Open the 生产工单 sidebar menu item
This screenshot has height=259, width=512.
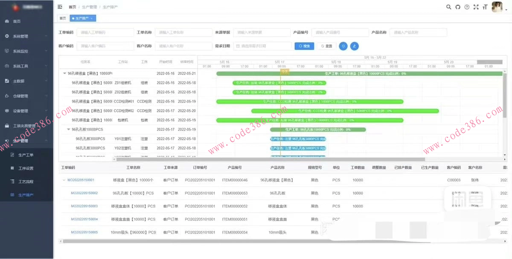click(26, 155)
